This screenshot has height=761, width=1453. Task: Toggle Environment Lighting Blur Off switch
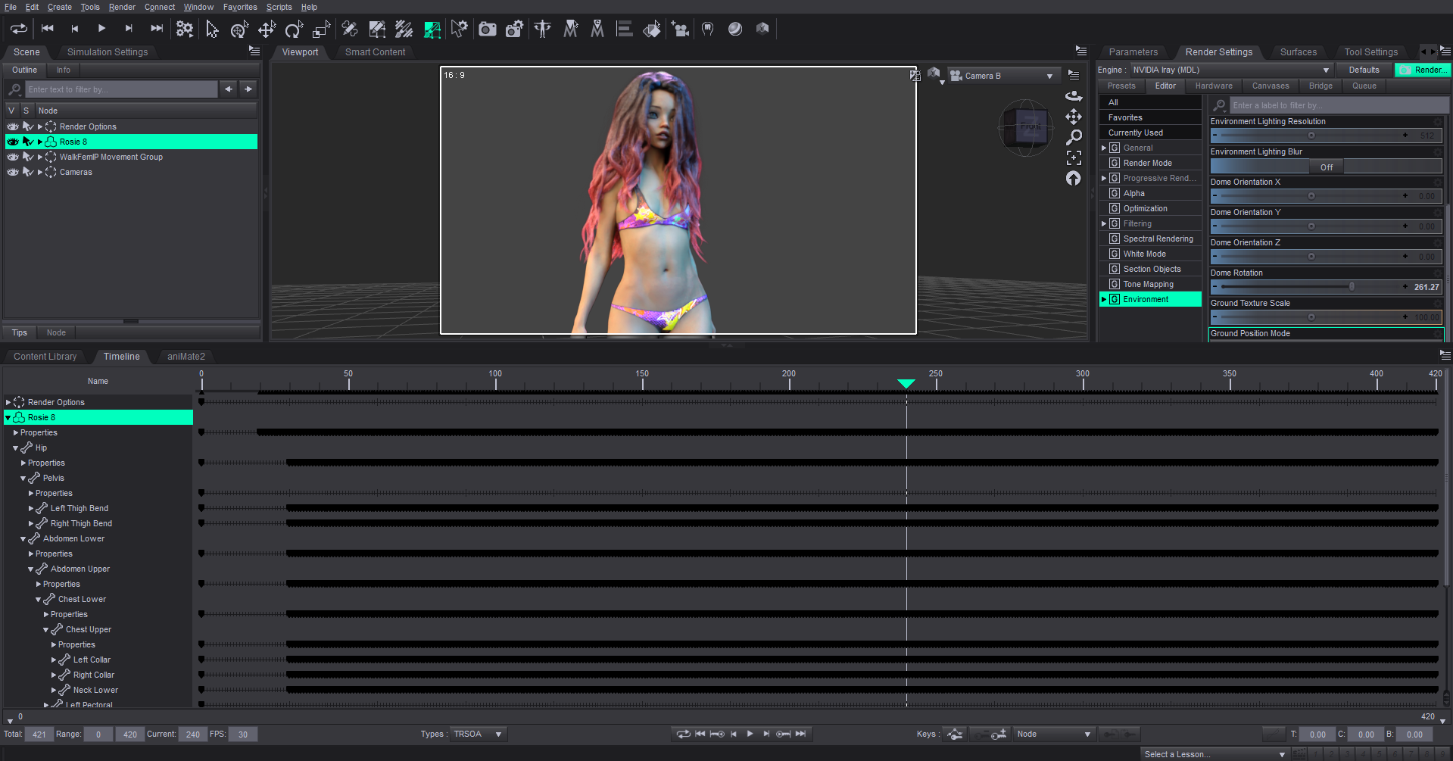[x=1326, y=167]
